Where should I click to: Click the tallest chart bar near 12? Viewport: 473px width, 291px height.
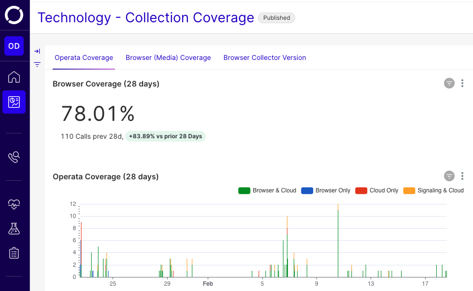(x=338, y=241)
